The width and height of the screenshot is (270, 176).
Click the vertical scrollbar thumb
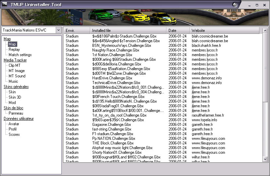[x=265, y=67]
